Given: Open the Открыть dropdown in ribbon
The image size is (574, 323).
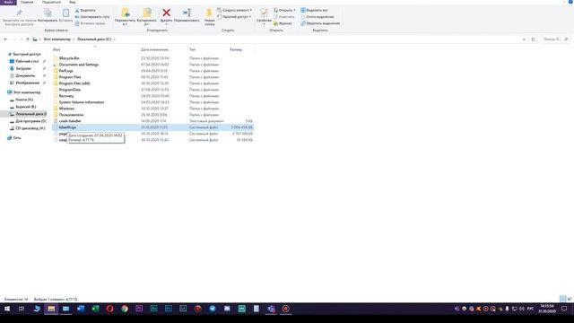Looking at the screenshot, I should (284, 10).
